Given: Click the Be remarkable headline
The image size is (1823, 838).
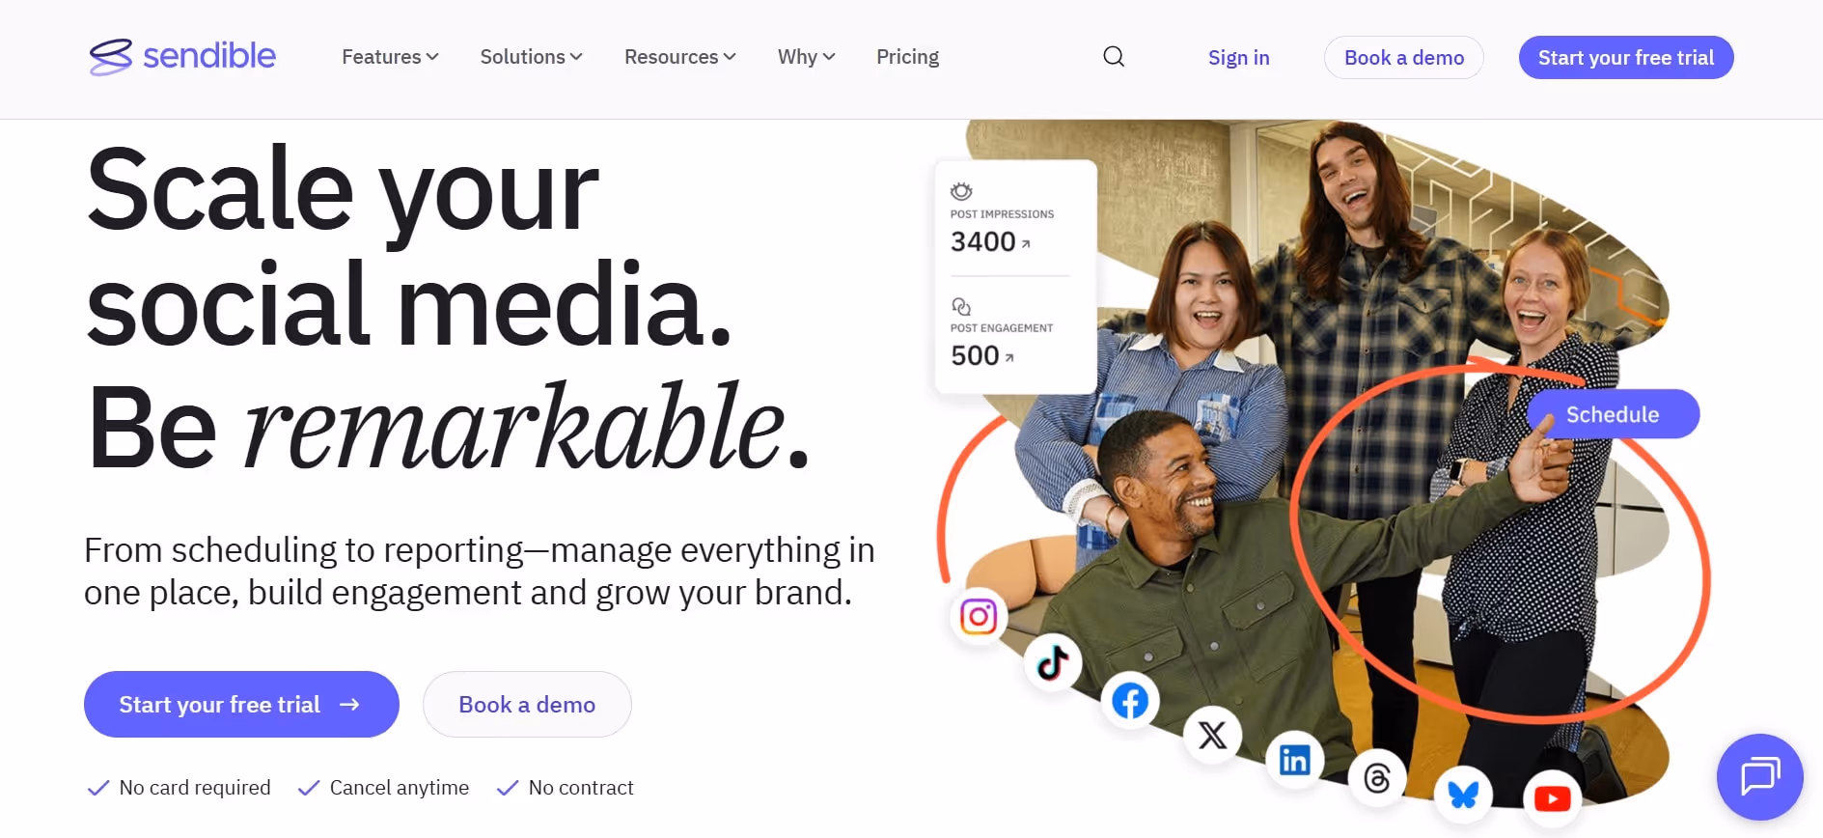Looking at the screenshot, I should pyautogui.click(x=449, y=426).
